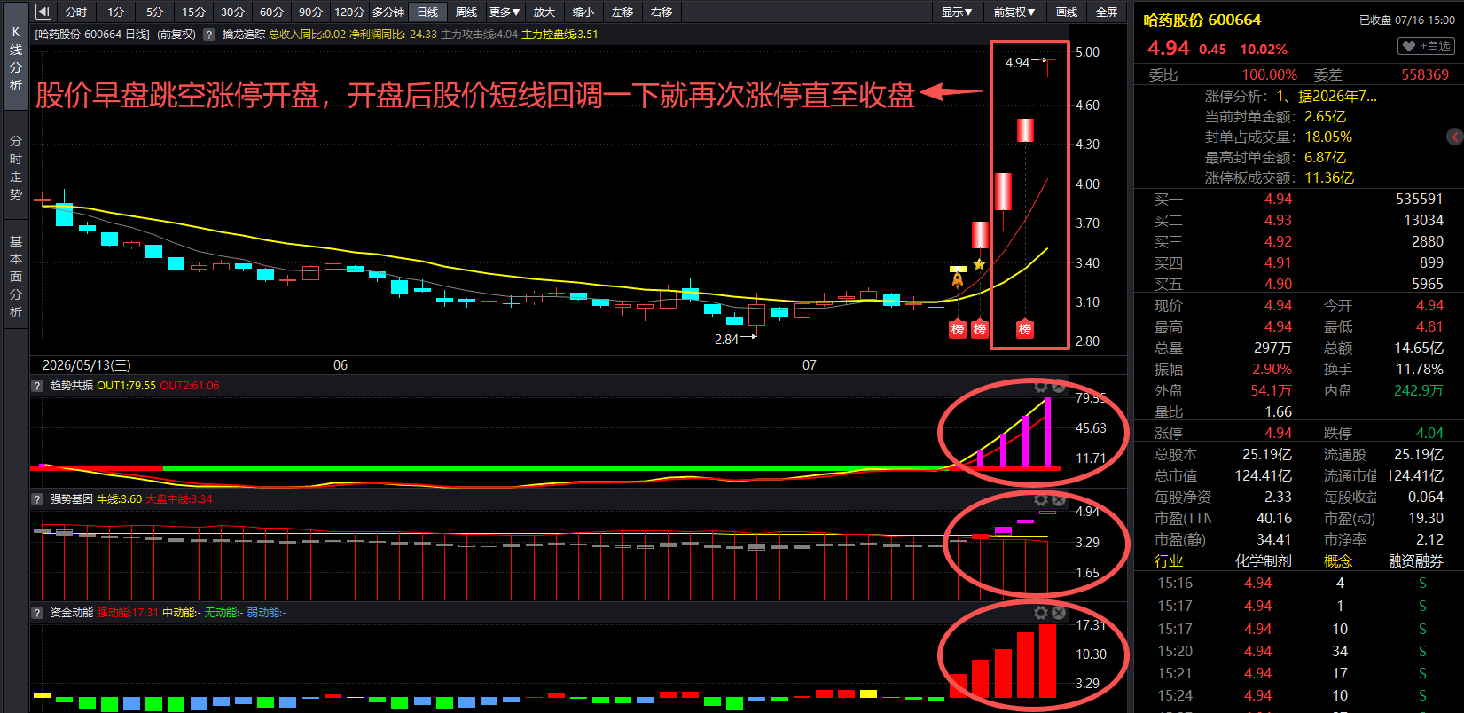Click the 全屏 fullscreen button

1107,12
